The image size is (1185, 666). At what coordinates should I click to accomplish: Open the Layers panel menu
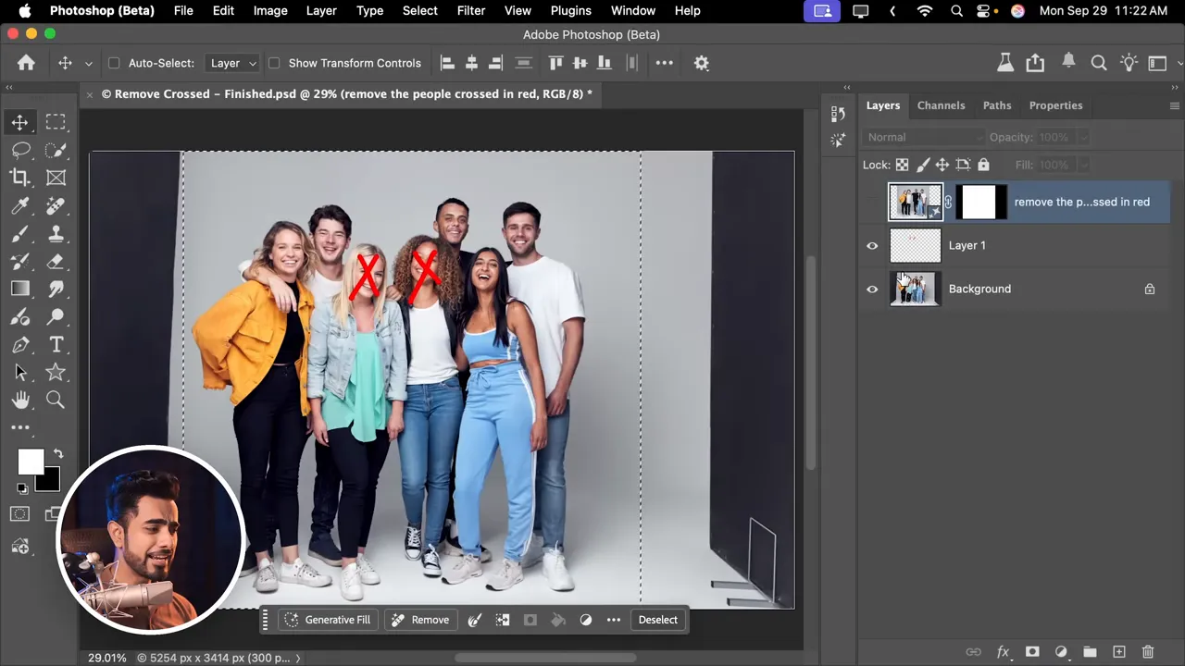pyautogui.click(x=1174, y=105)
